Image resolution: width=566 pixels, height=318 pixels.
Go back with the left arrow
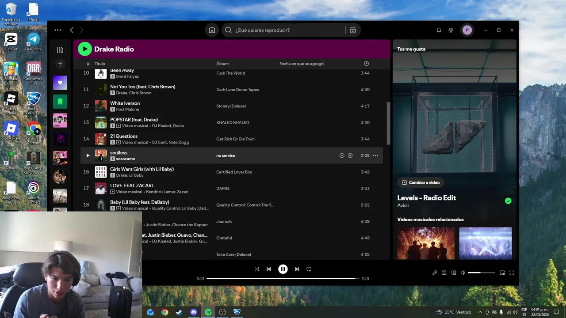coord(72,30)
